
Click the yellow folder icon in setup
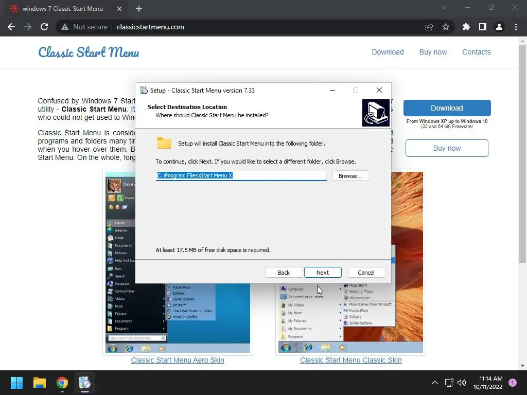(164, 143)
